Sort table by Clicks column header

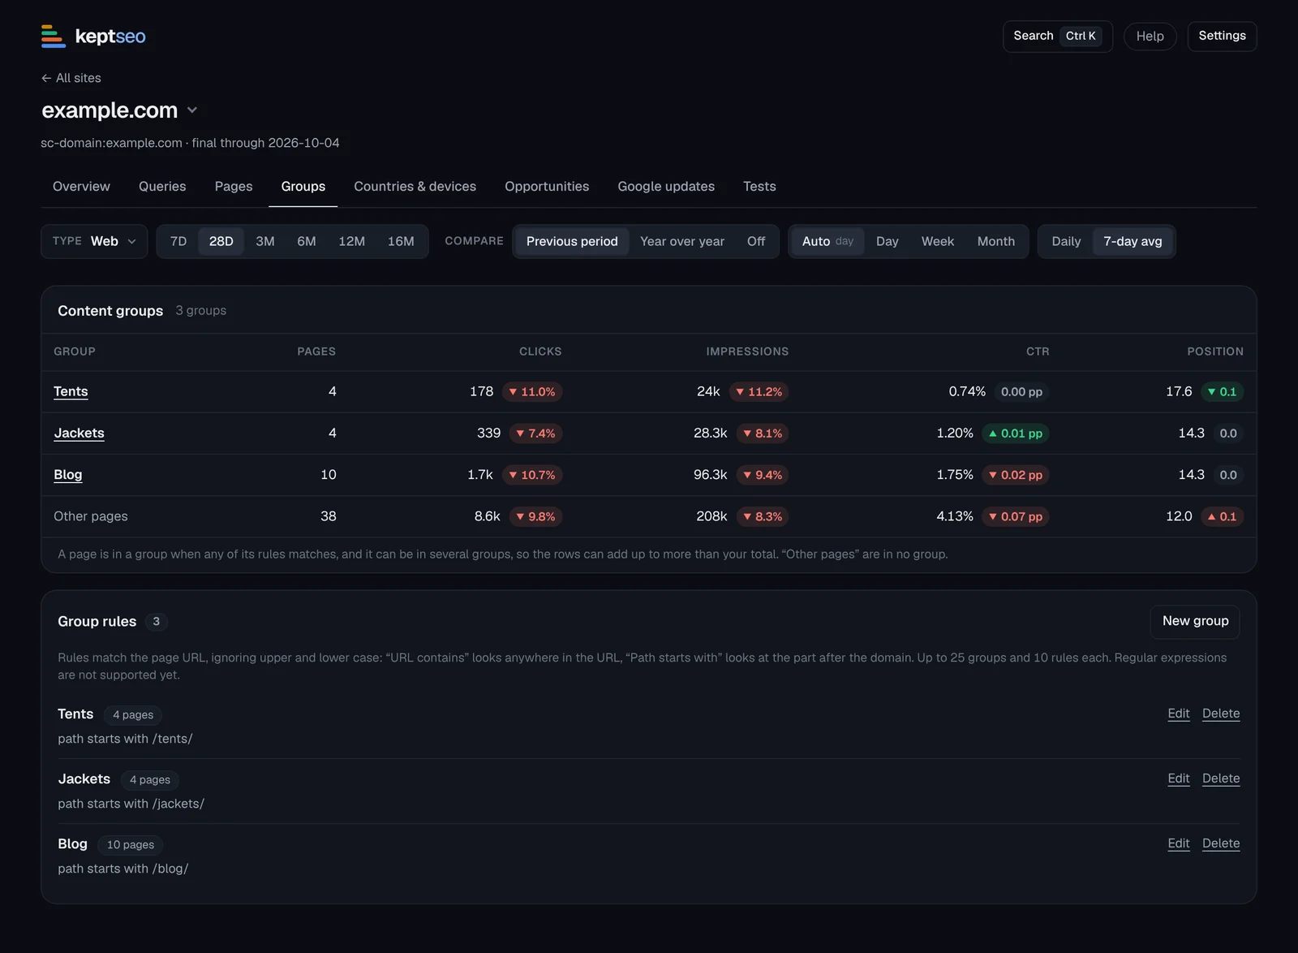(x=540, y=351)
